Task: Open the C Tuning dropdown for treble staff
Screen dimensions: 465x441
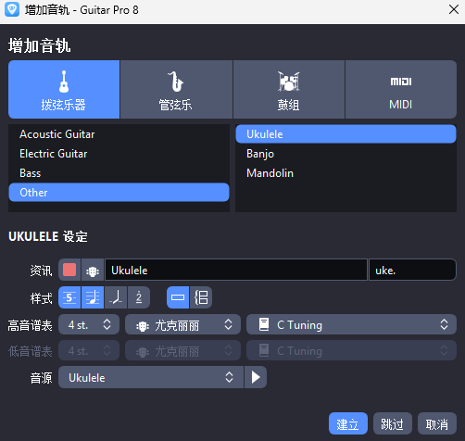Action: (351, 324)
